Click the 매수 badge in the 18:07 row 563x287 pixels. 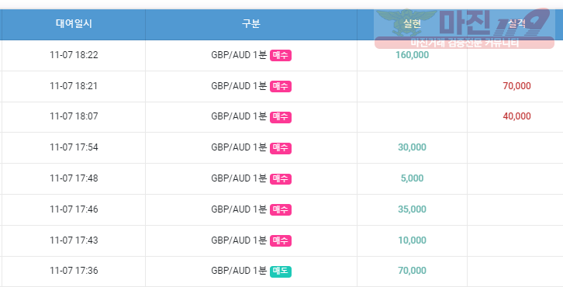tap(281, 117)
